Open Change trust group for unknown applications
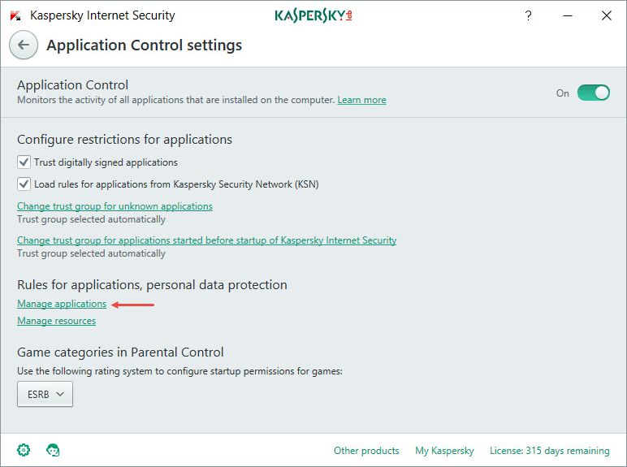This screenshot has width=627, height=467. point(115,206)
